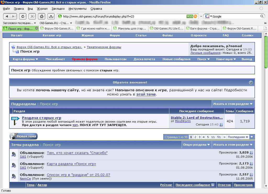The width and height of the screenshot is (268, 194).
Task: Click 'Выход' to log out
Action: coord(247,59)
